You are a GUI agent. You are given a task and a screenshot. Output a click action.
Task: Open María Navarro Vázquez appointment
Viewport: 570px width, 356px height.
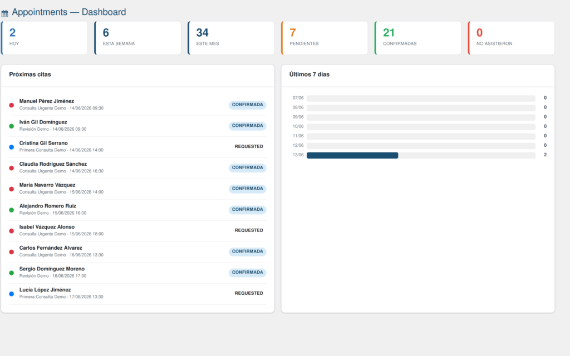tap(138, 189)
